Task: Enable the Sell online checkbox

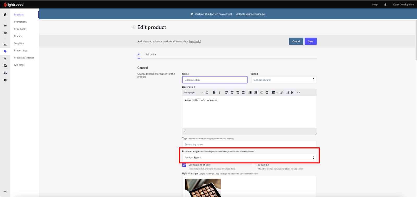Action: tap(253, 165)
